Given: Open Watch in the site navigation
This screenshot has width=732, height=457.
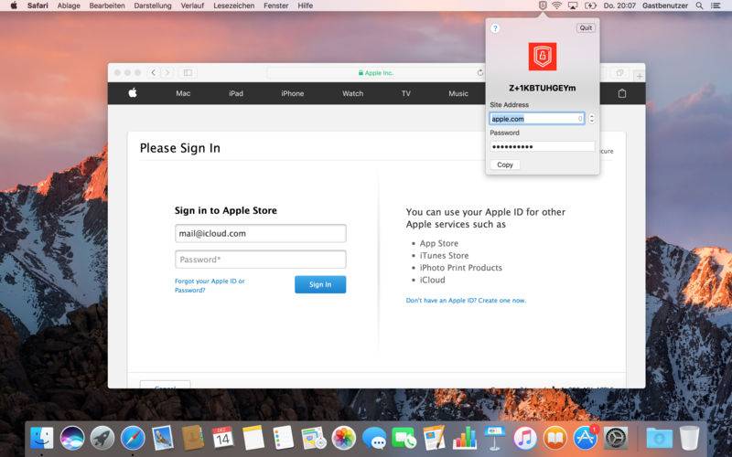Looking at the screenshot, I should pyautogui.click(x=352, y=93).
